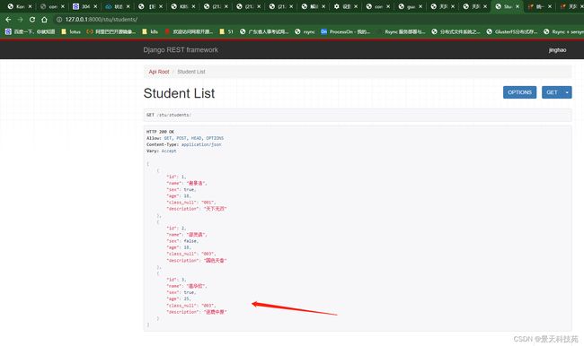
Task: Expand the GET format dropdown arrow
Action: [x=567, y=92]
